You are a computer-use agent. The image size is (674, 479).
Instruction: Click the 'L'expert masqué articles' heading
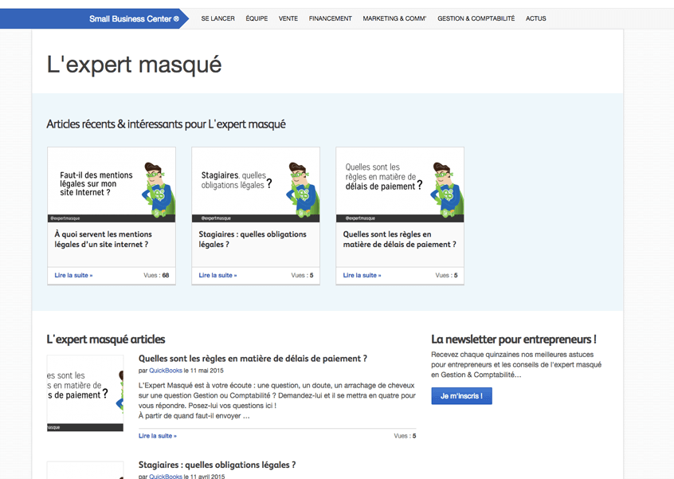pos(106,340)
